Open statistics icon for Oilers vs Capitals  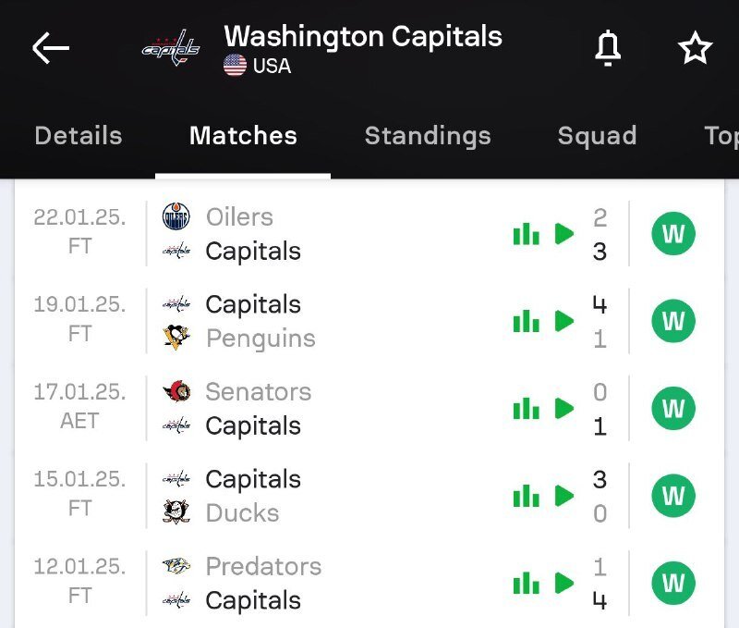coord(526,234)
